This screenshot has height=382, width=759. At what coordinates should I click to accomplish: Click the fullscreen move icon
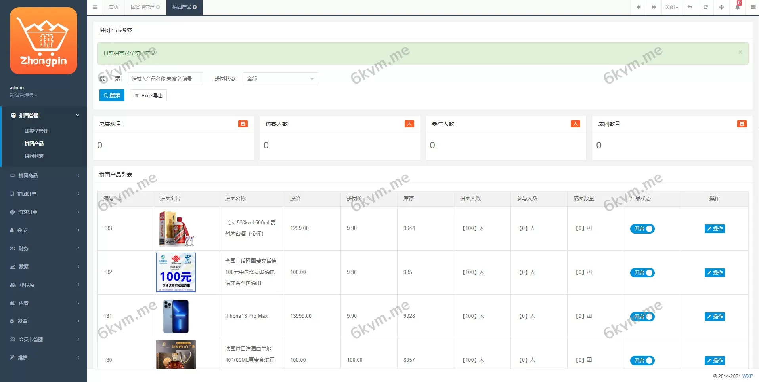click(721, 7)
